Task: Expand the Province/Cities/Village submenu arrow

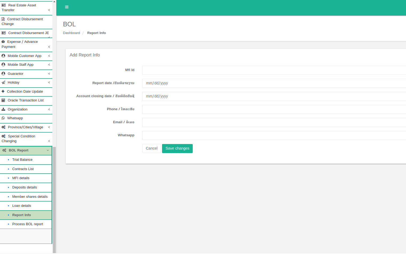Action: coord(49,127)
